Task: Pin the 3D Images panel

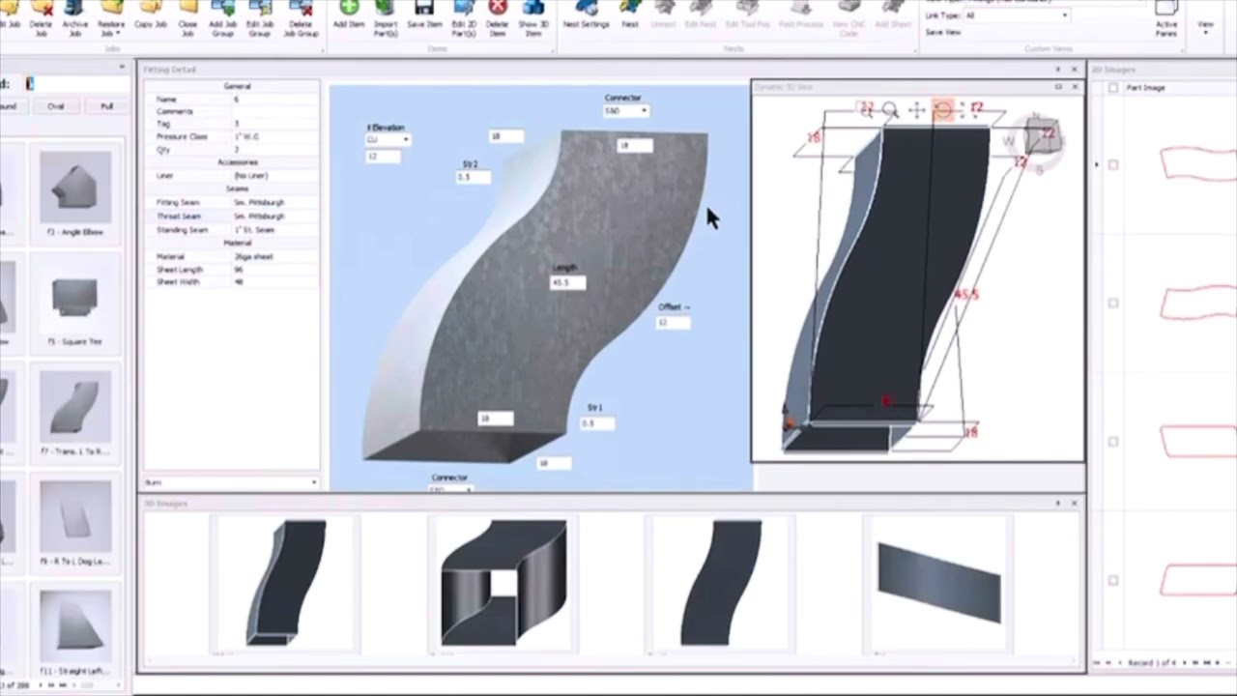Action: click(x=1058, y=504)
